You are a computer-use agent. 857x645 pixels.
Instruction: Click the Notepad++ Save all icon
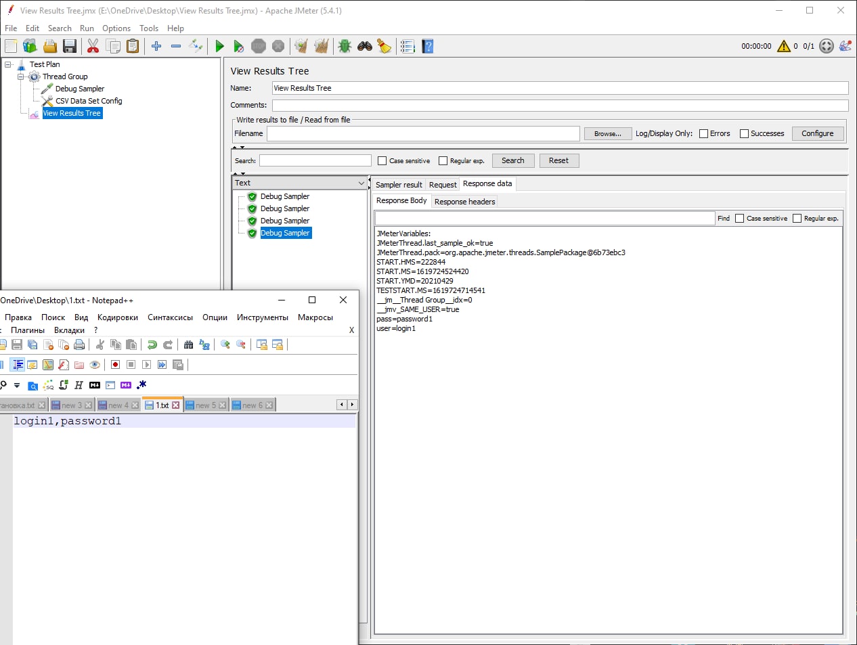click(x=32, y=344)
